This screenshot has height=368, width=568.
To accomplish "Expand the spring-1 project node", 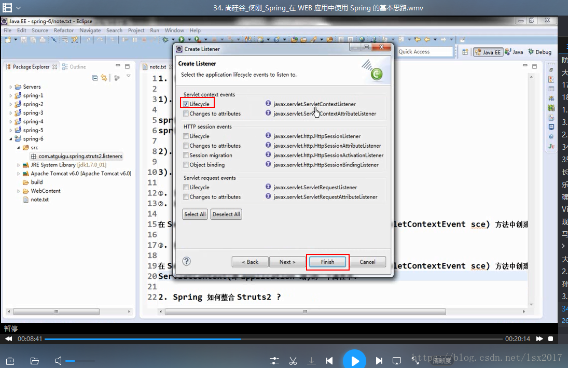I will [10, 95].
